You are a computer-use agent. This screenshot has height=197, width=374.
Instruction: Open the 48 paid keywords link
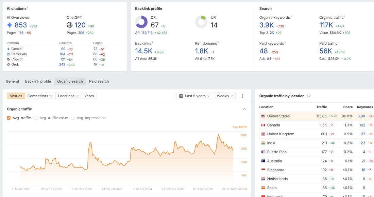(x=263, y=51)
